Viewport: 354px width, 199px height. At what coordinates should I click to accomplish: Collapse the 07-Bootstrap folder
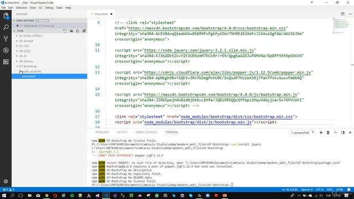17,66
